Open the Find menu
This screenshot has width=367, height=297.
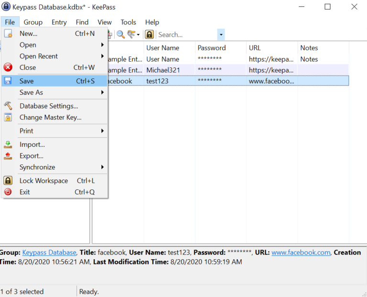click(82, 22)
